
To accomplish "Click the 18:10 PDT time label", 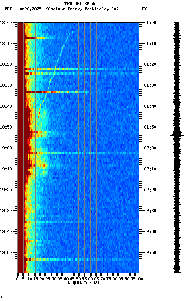I will tap(6, 44).
